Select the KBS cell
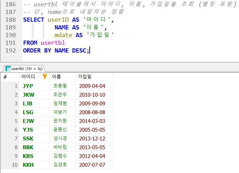 [34, 156]
